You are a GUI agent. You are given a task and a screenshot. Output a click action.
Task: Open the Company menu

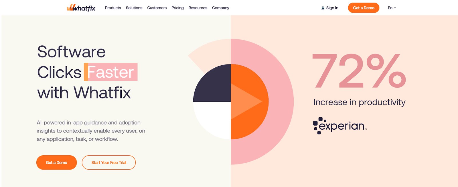click(220, 8)
